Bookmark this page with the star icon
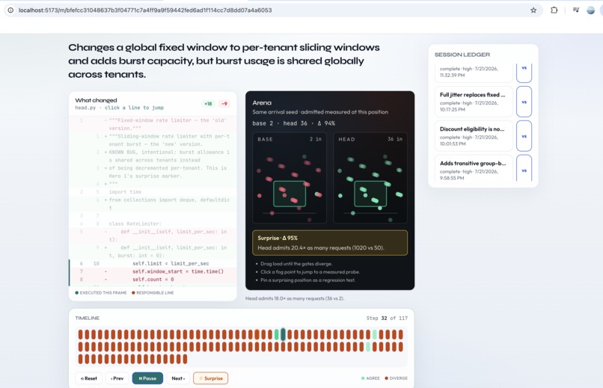603x388 pixels. pyautogui.click(x=533, y=10)
